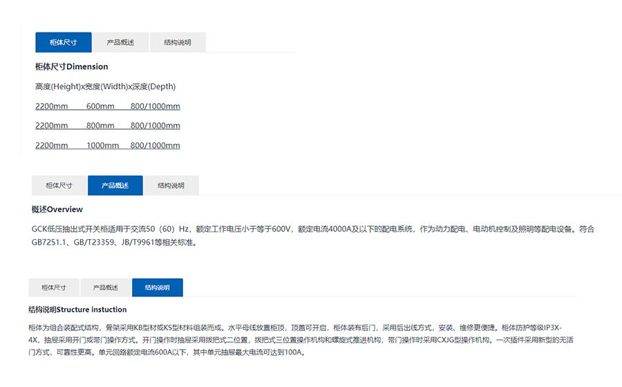
Task: Select the 产品概述 tab left of the active 结构说明 tab
Action: [106, 287]
